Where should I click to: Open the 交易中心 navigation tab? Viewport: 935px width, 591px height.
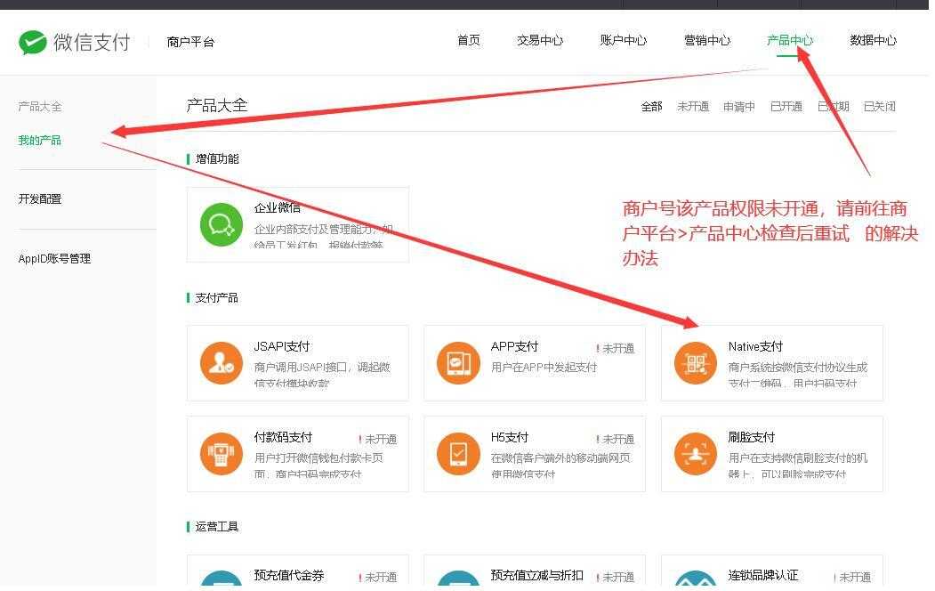[540, 41]
